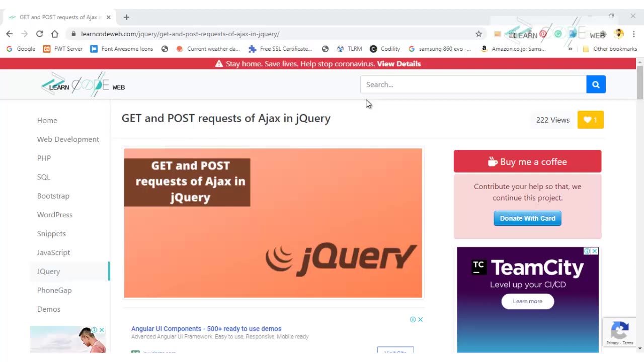Click the padlock site info icon
644x362 pixels.
tap(73, 34)
